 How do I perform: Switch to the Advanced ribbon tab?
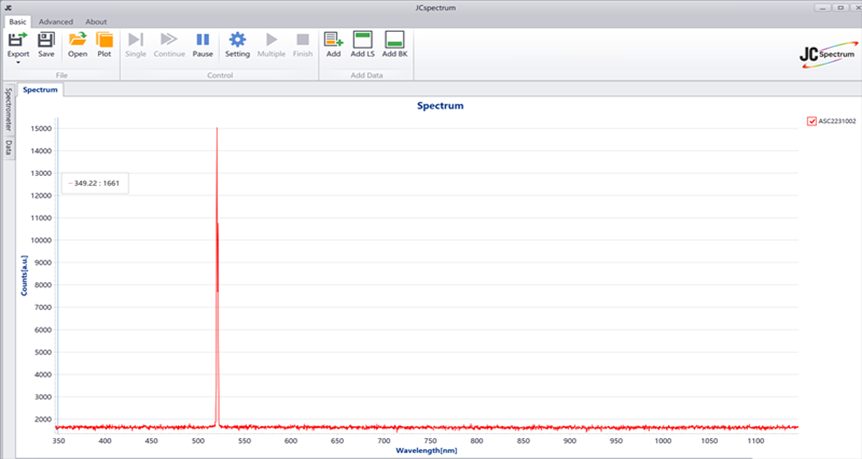56,22
